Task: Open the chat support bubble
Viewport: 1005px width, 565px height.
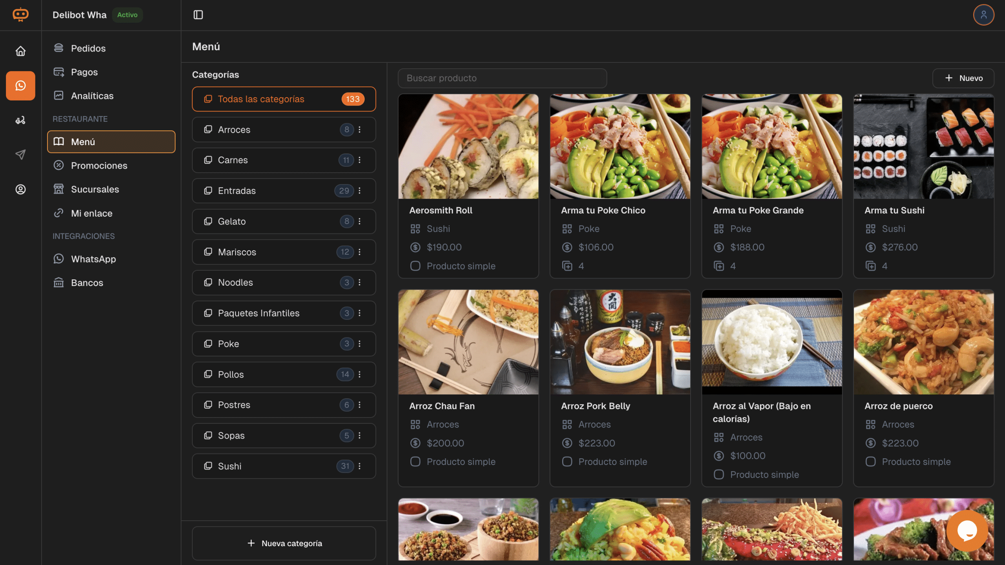Action: [x=967, y=531]
